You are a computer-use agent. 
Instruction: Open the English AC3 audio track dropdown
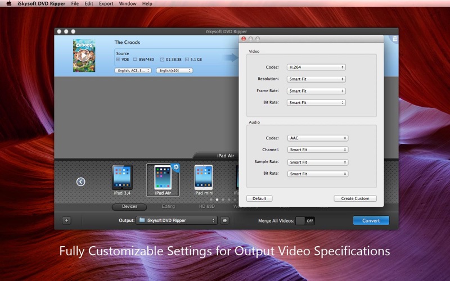[133, 70]
